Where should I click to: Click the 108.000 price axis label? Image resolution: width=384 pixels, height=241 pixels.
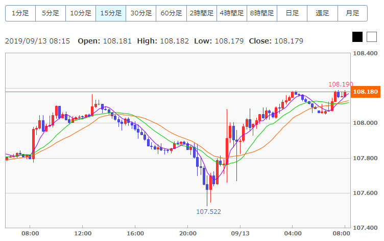pyautogui.click(x=365, y=123)
